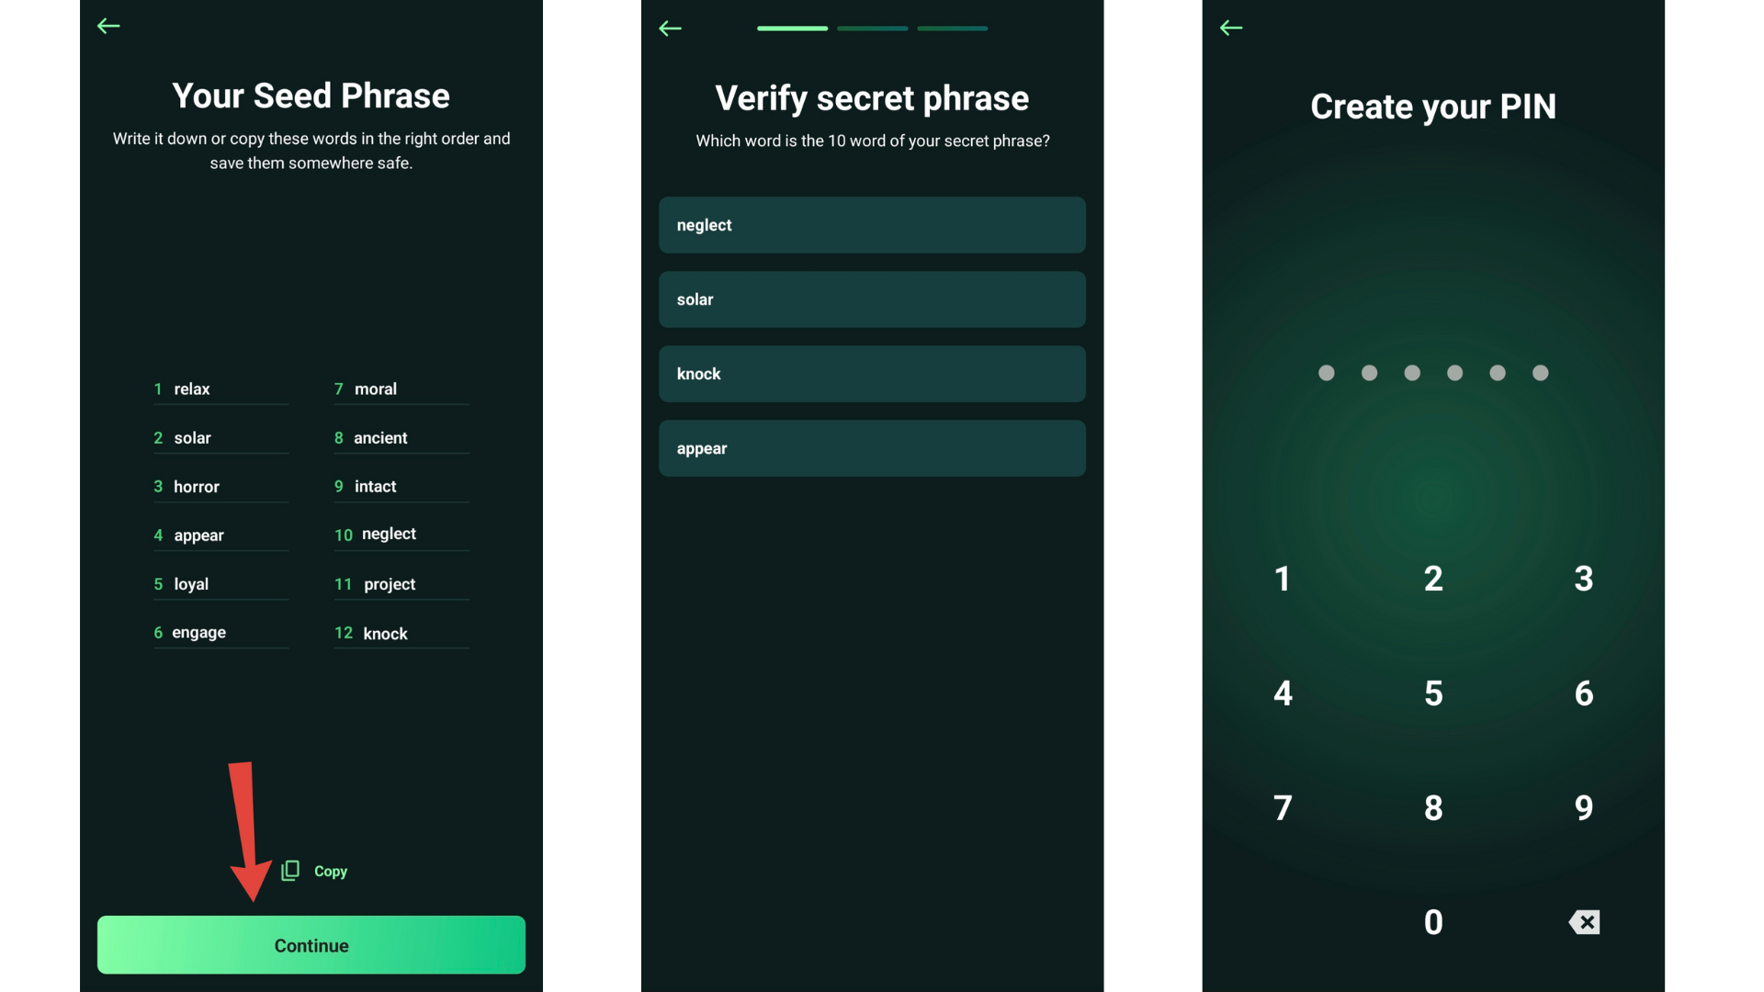Select seed word 6 'engage'

point(220,633)
